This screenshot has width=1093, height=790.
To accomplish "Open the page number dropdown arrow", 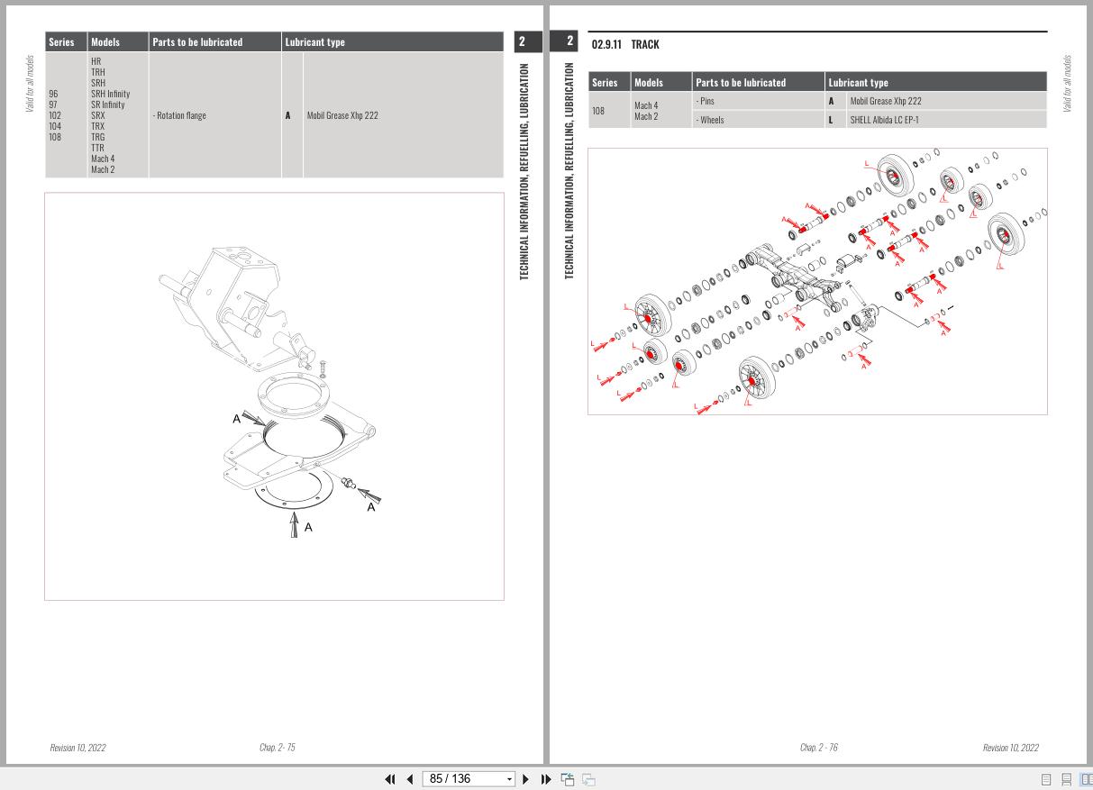I will [509, 779].
